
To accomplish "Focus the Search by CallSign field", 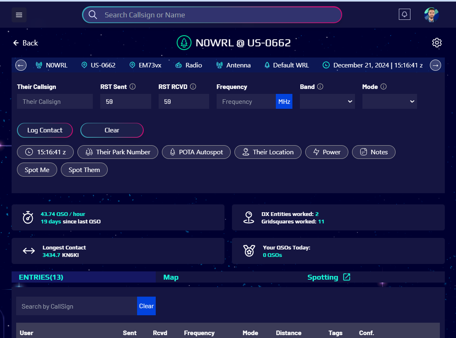I will point(77,306).
